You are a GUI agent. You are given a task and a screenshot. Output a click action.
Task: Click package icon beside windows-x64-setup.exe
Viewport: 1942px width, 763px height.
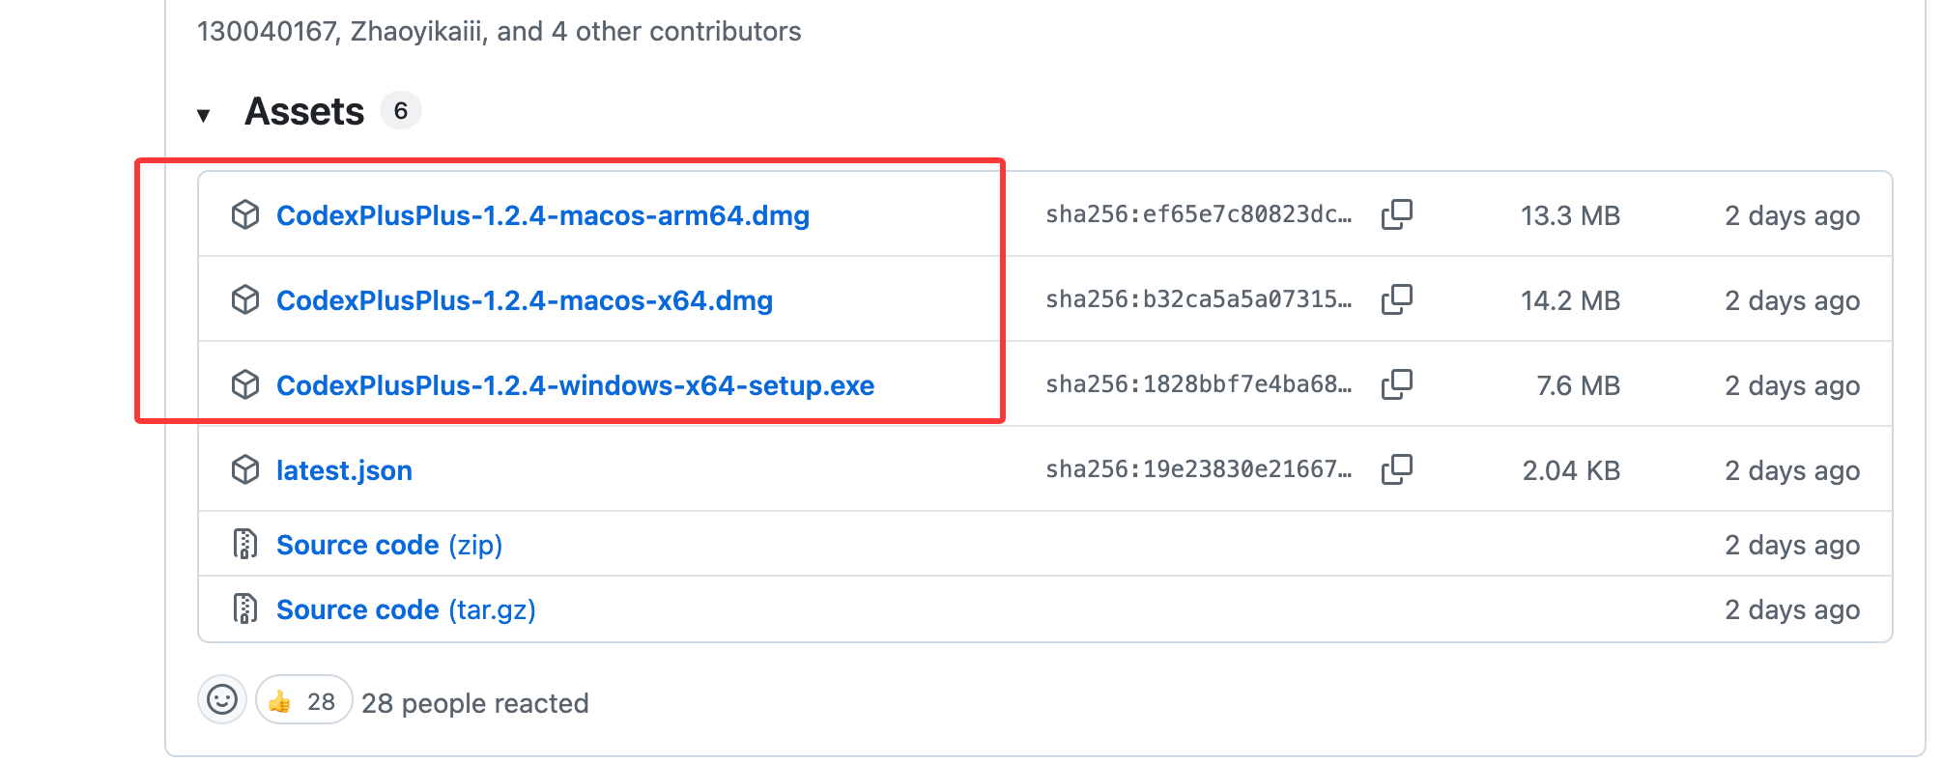(245, 384)
